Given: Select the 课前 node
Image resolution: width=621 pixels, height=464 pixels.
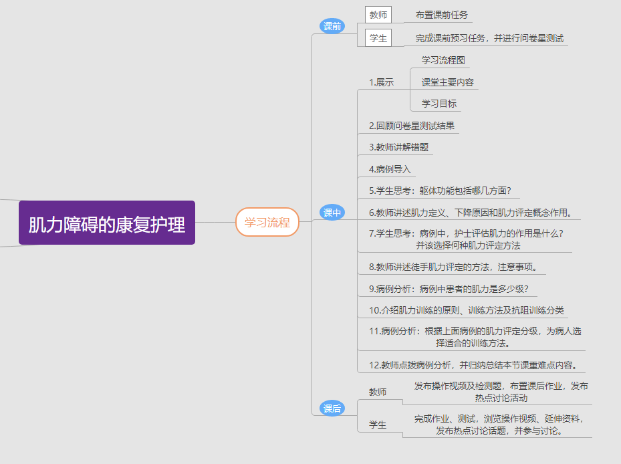Looking at the screenshot, I should point(332,26).
